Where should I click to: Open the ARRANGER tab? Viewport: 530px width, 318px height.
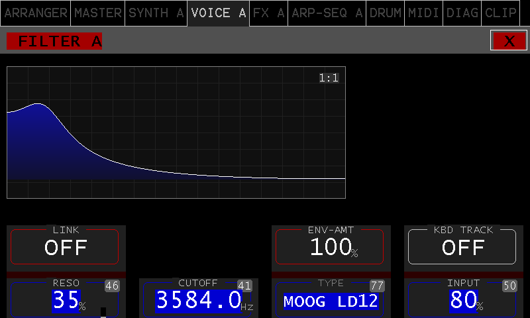tap(36, 13)
